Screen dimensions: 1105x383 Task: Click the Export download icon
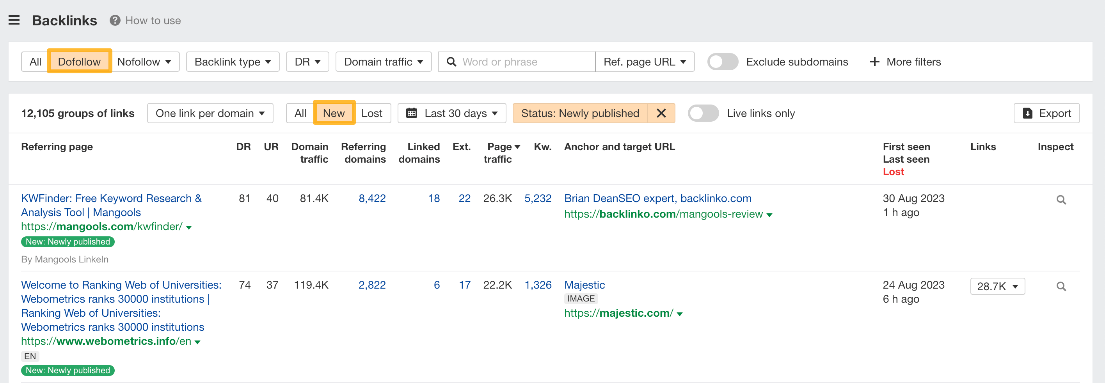click(x=1027, y=113)
